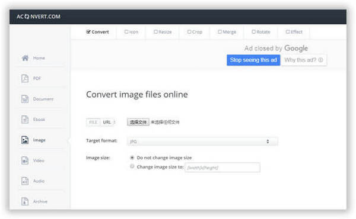Click the Image size label
The width and height of the screenshot is (356, 219).
pyautogui.click(x=98, y=157)
